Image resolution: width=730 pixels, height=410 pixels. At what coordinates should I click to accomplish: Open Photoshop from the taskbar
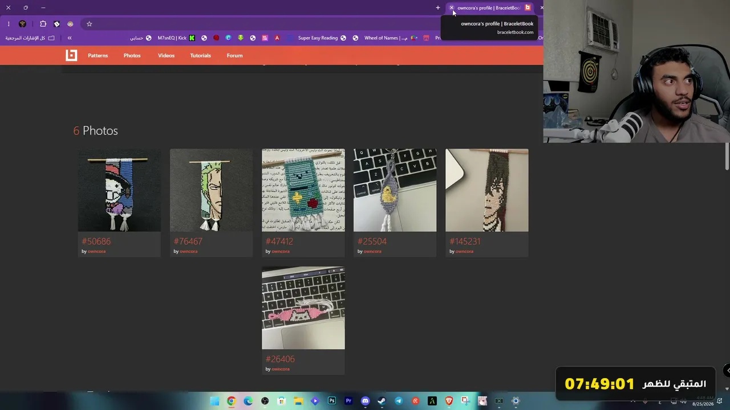pos(332,401)
